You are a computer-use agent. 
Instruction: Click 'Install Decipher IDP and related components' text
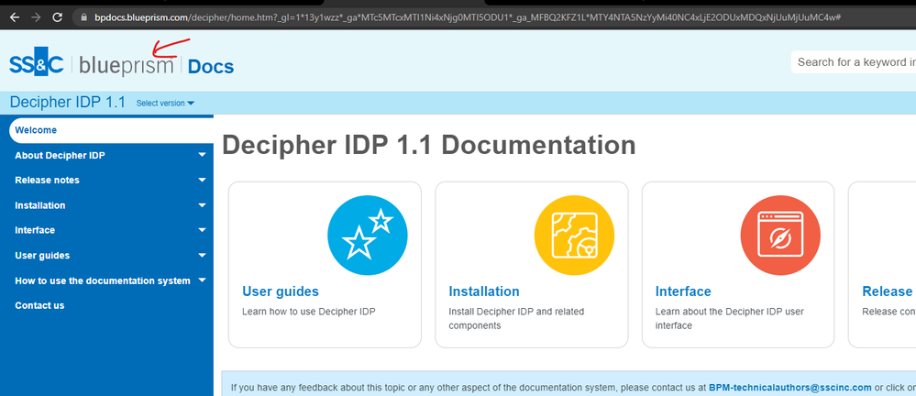tap(516, 318)
